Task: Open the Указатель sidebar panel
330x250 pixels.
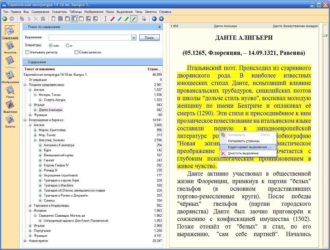Action: (10, 47)
